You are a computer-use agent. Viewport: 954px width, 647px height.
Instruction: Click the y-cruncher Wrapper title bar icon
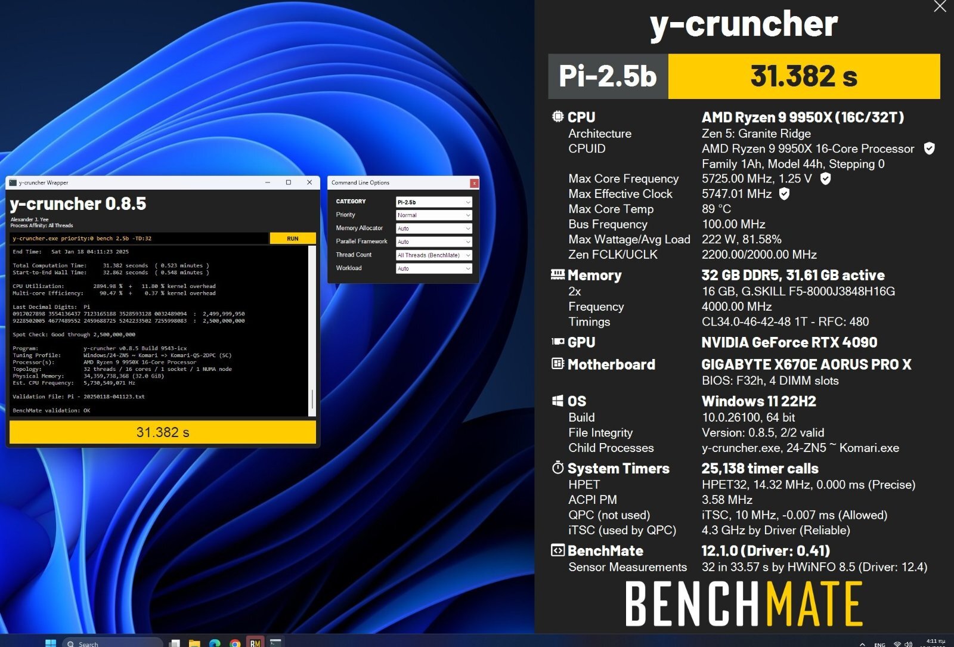[x=13, y=182]
